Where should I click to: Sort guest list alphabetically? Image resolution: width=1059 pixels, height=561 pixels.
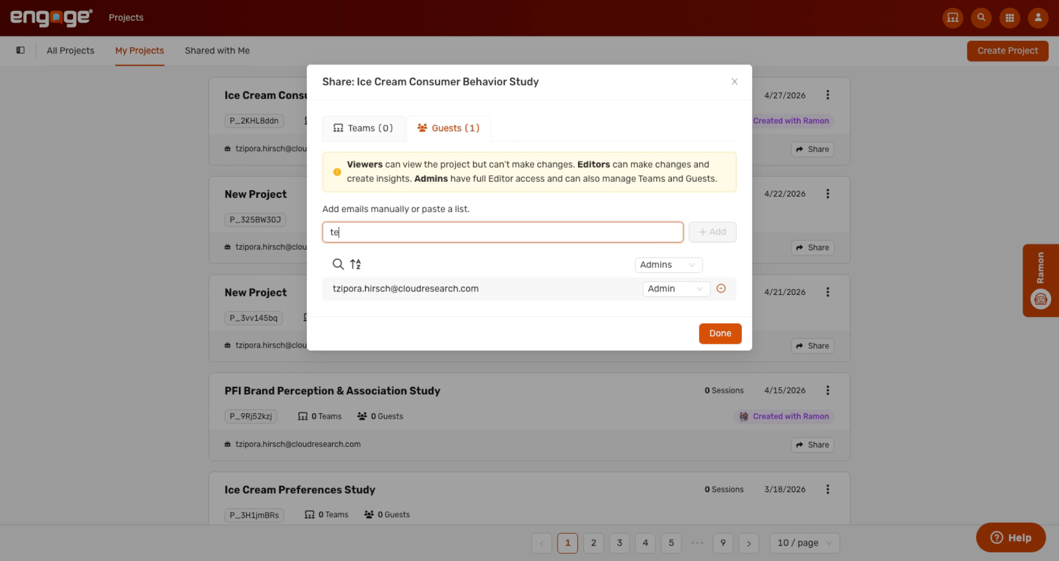356,264
